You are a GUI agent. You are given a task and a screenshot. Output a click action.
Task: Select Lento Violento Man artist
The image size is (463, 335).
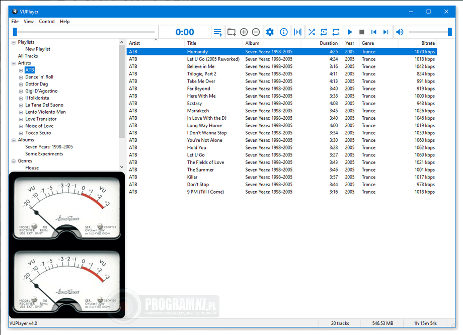coord(45,112)
